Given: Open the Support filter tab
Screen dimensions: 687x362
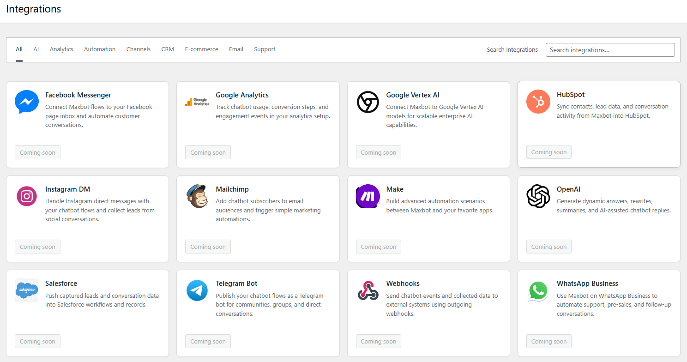Looking at the screenshot, I should tap(265, 49).
